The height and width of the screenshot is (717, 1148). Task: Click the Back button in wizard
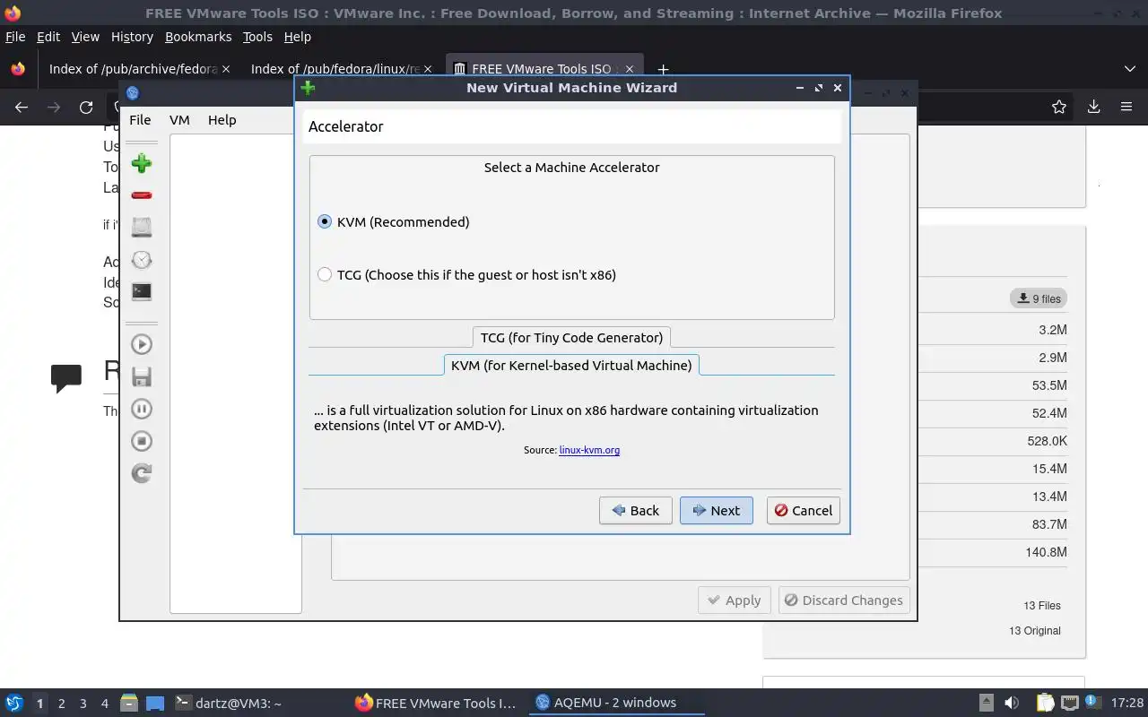[x=635, y=510]
